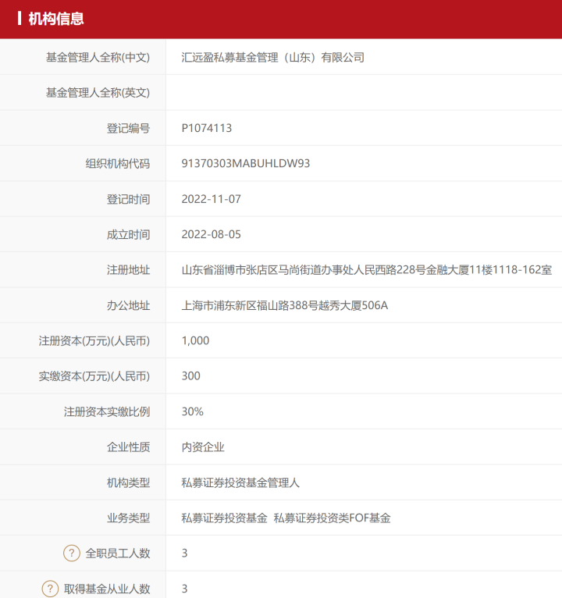The width and height of the screenshot is (562, 598).
Task: Click the paid-in ratio value 30%
Action: (193, 411)
